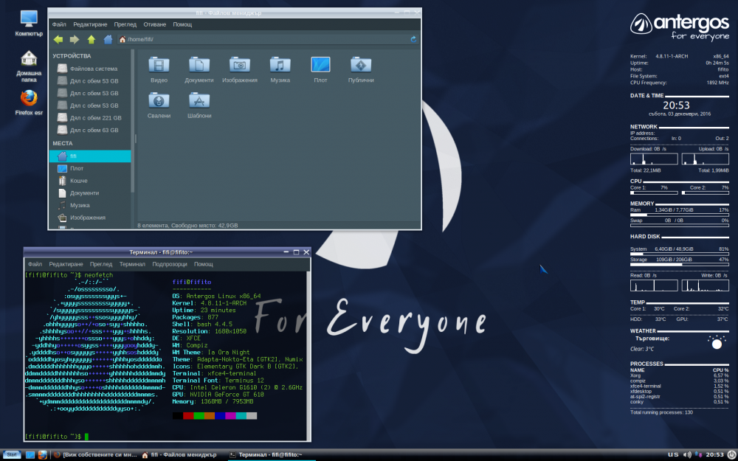Click the 20:53 taskbar clock
738x461 pixels.
tap(714, 455)
